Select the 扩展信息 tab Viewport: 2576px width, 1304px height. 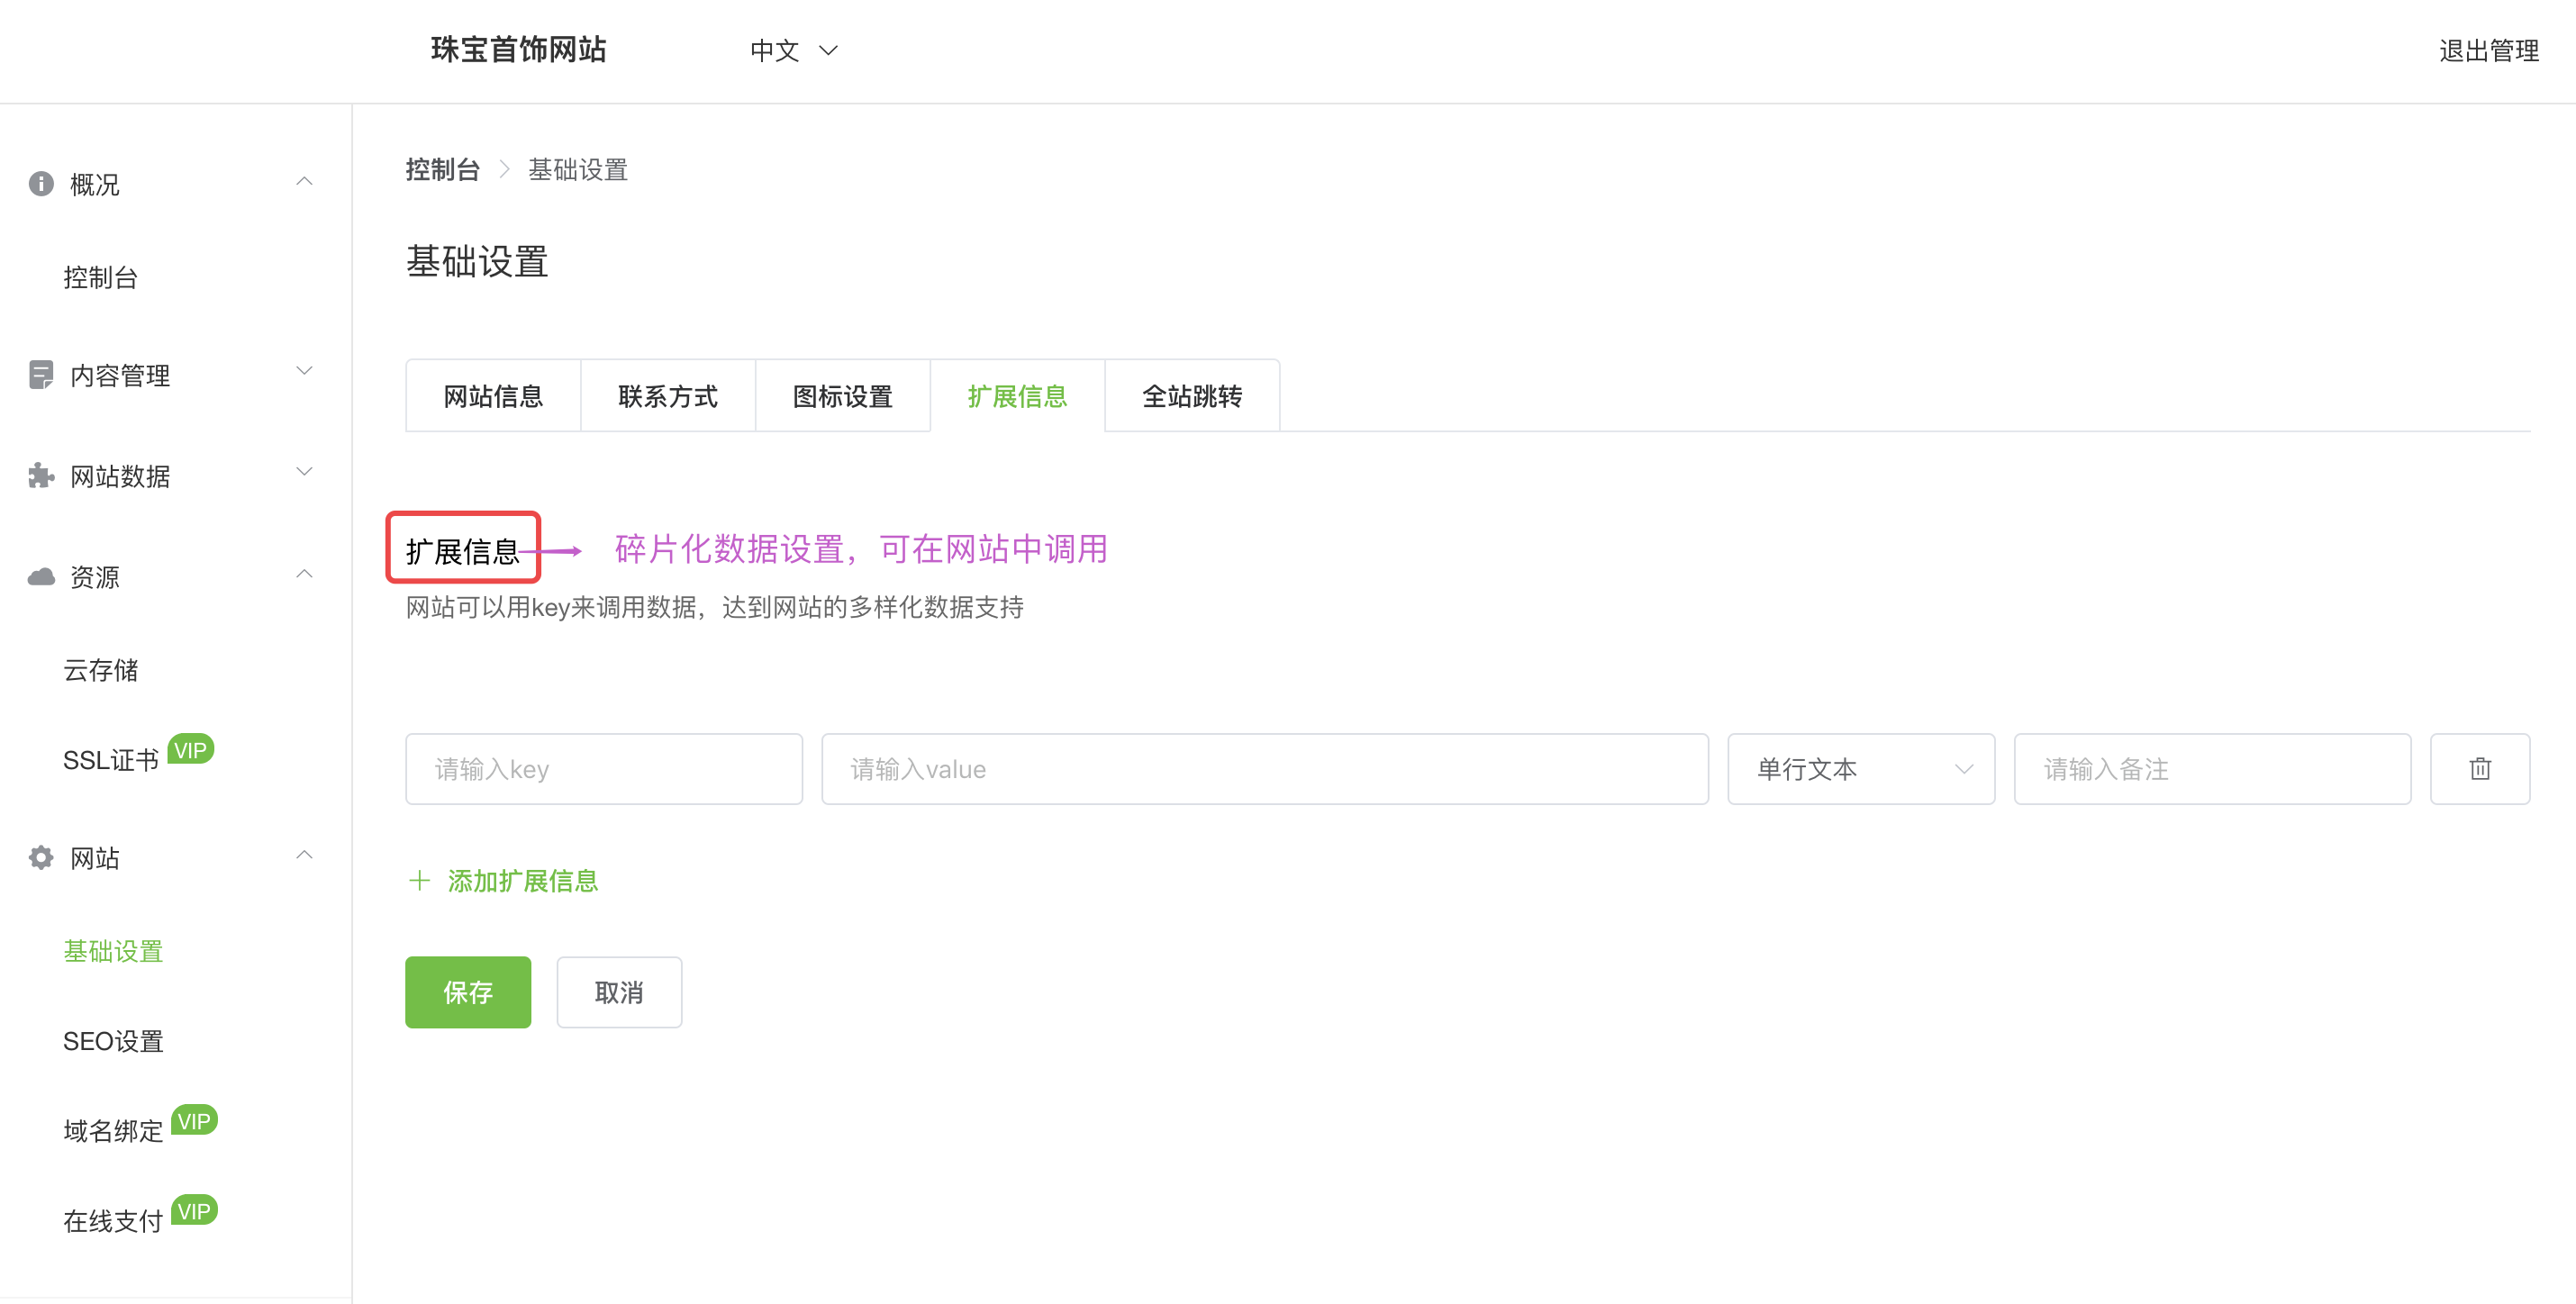1017,396
